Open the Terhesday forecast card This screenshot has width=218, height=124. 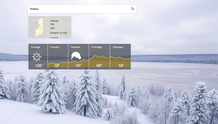(120, 56)
